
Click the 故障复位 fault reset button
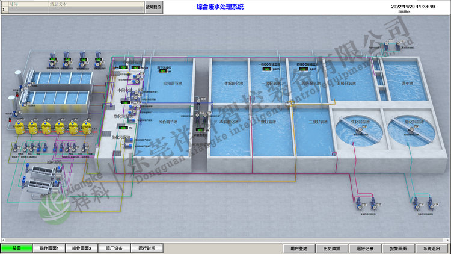153,7
